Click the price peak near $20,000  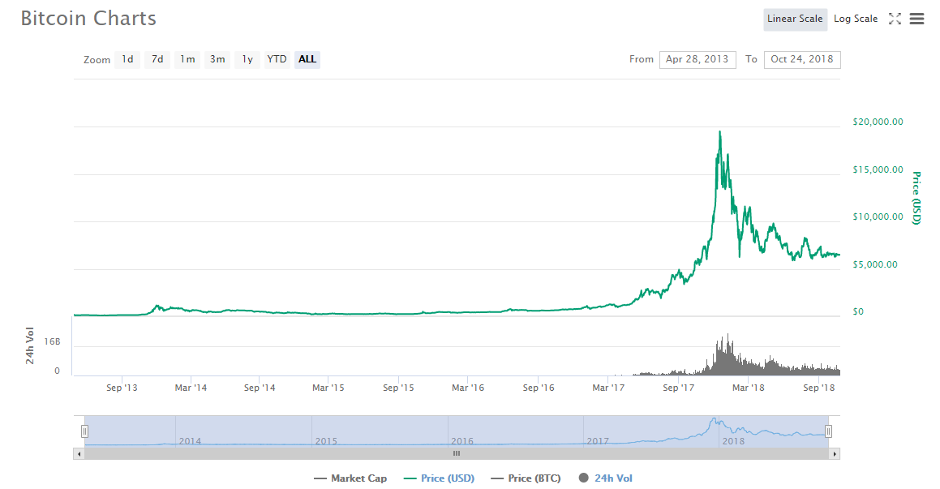click(720, 132)
